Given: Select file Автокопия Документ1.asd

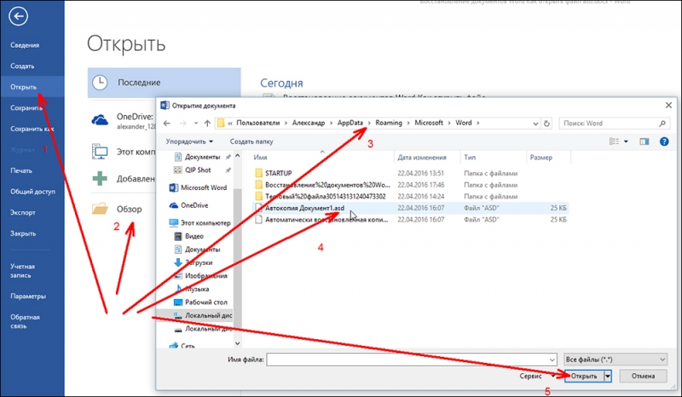Looking at the screenshot, I should (304, 208).
